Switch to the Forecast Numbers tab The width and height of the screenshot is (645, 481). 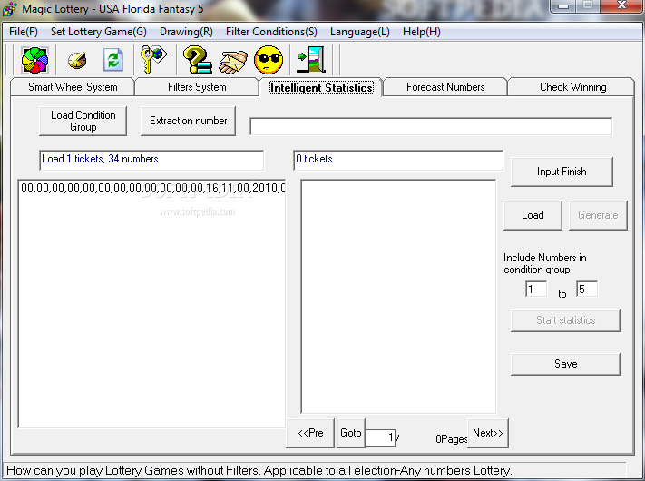(445, 87)
